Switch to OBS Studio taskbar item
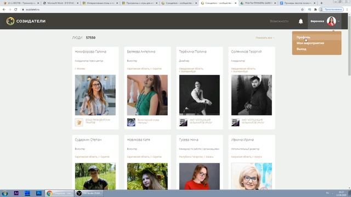The image size is (351, 197). click(x=89, y=193)
